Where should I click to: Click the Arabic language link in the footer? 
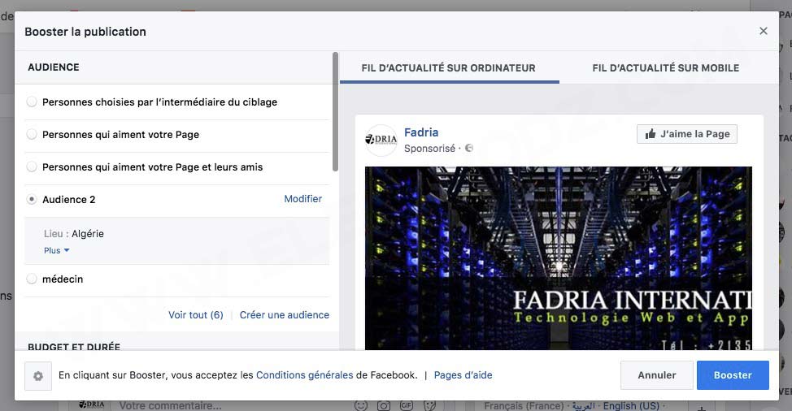pos(583,406)
